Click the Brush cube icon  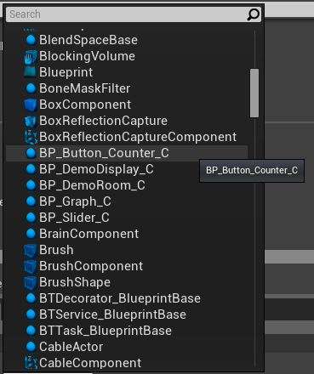tap(31, 250)
